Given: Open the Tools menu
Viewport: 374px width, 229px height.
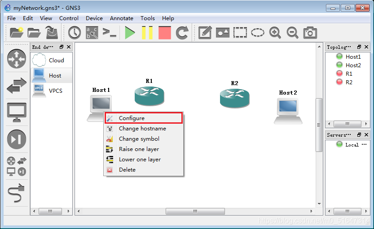Looking at the screenshot, I should (x=147, y=18).
